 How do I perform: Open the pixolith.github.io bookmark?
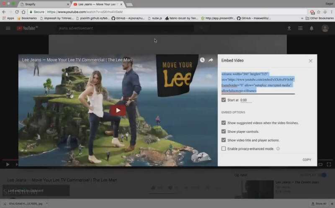coord(93,18)
